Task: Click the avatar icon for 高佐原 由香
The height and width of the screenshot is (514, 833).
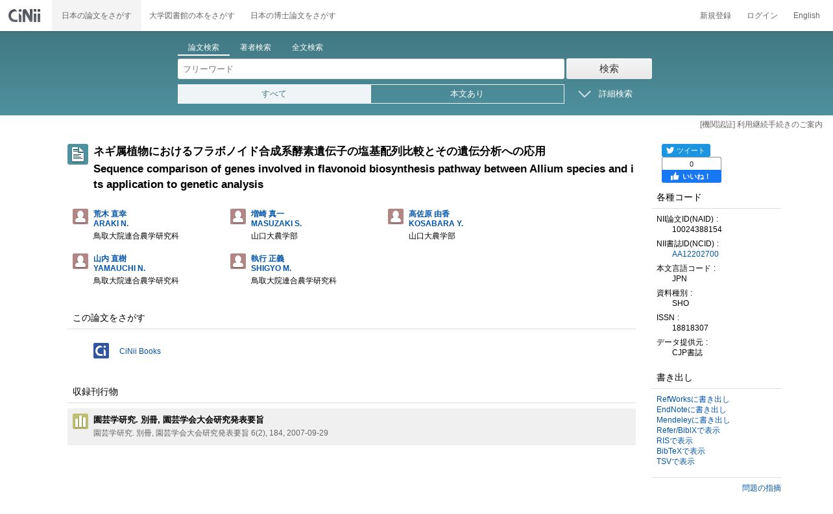Action: tap(396, 216)
